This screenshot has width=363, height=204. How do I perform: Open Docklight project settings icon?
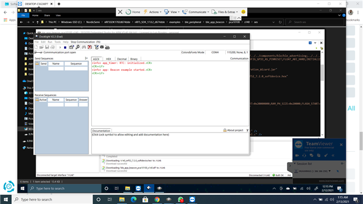pos(71,47)
